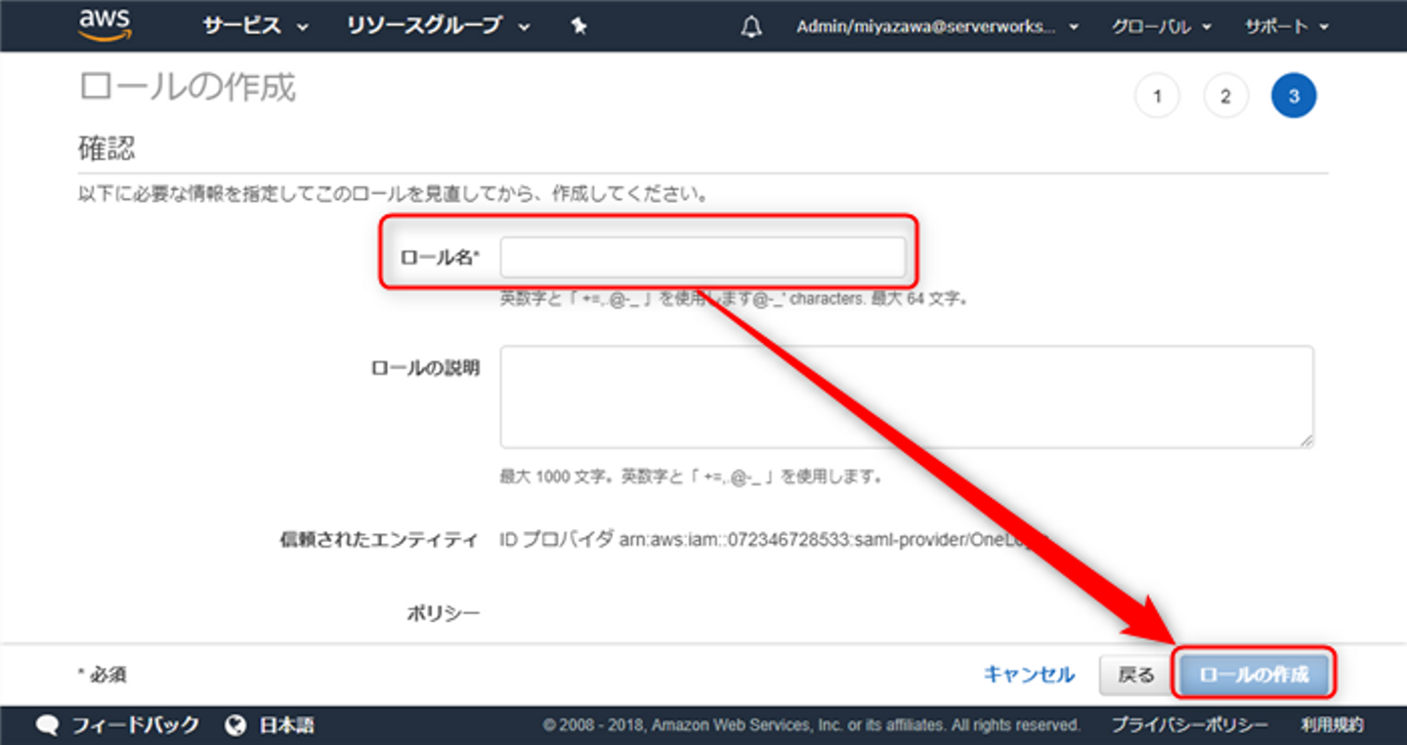Image resolution: width=1407 pixels, height=745 pixels.
Task: Focus the ロール名 input field
Action: pos(703,258)
